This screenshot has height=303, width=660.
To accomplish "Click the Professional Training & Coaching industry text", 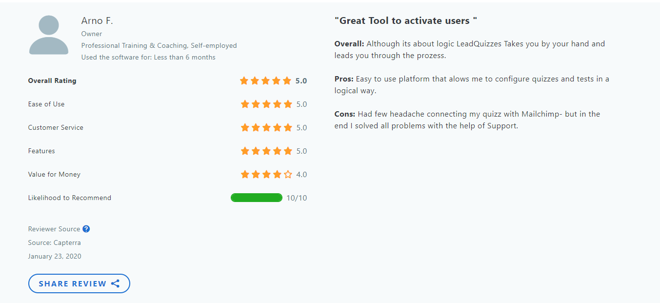I will [159, 45].
